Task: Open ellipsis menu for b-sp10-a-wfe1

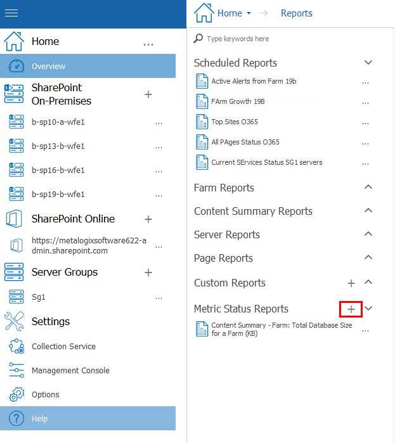Action: pyautogui.click(x=159, y=124)
